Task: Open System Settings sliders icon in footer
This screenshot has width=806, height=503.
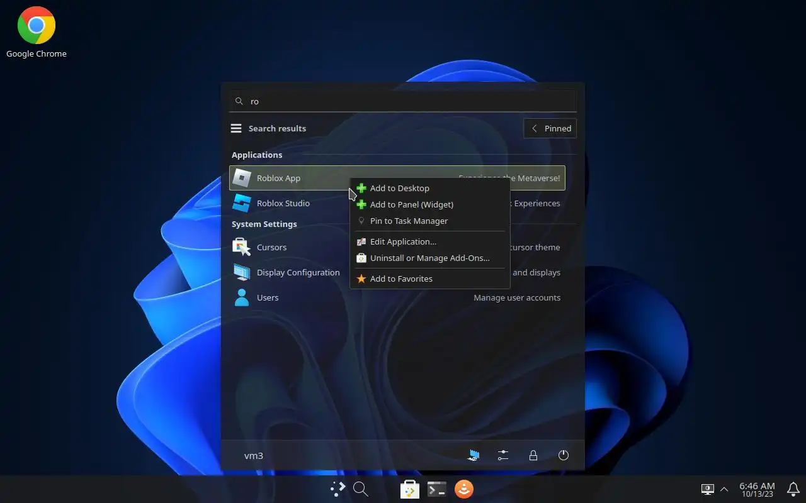Action: pyautogui.click(x=503, y=455)
